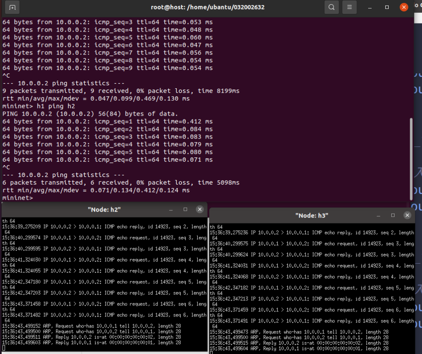Minimize the "Node: h2" window
The width and height of the screenshot is (422, 354).
(170, 210)
